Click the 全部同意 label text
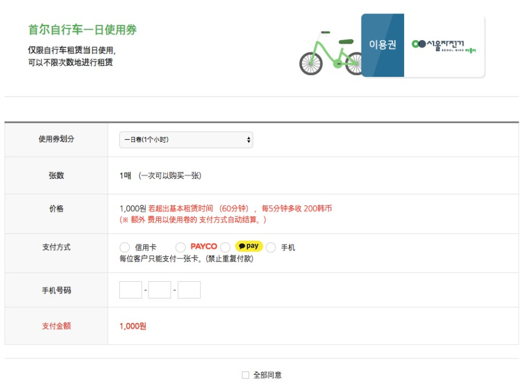The width and height of the screenshot is (524, 386). (267, 375)
